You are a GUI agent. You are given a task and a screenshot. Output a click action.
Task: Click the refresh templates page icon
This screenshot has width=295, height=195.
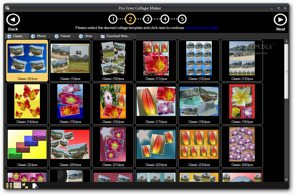point(35,186)
